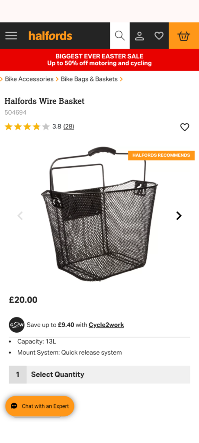The width and height of the screenshot is (199, 443).
Task: Show next product image arrow
Action: (x=179, y=216)
